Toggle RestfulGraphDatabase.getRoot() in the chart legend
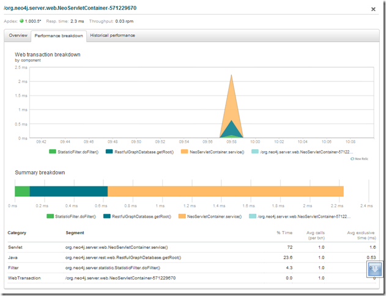Viewport: 386px width, 296px height. tap(136, 150)
